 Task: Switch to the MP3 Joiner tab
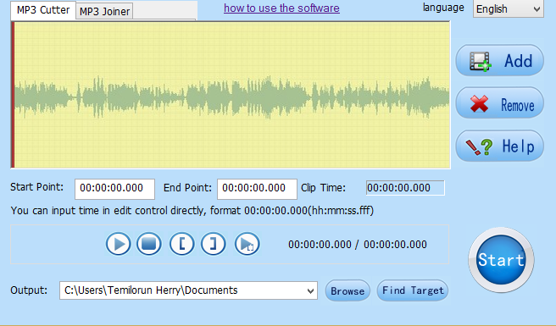point(104,11)
